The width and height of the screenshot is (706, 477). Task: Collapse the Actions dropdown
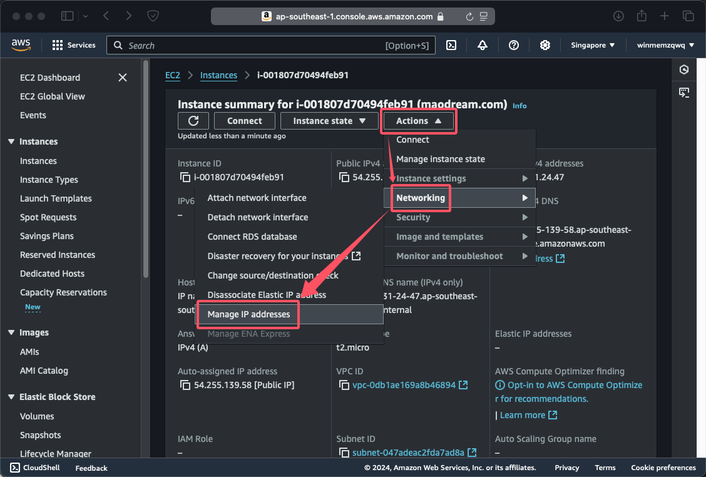click(x=418, y=121)
